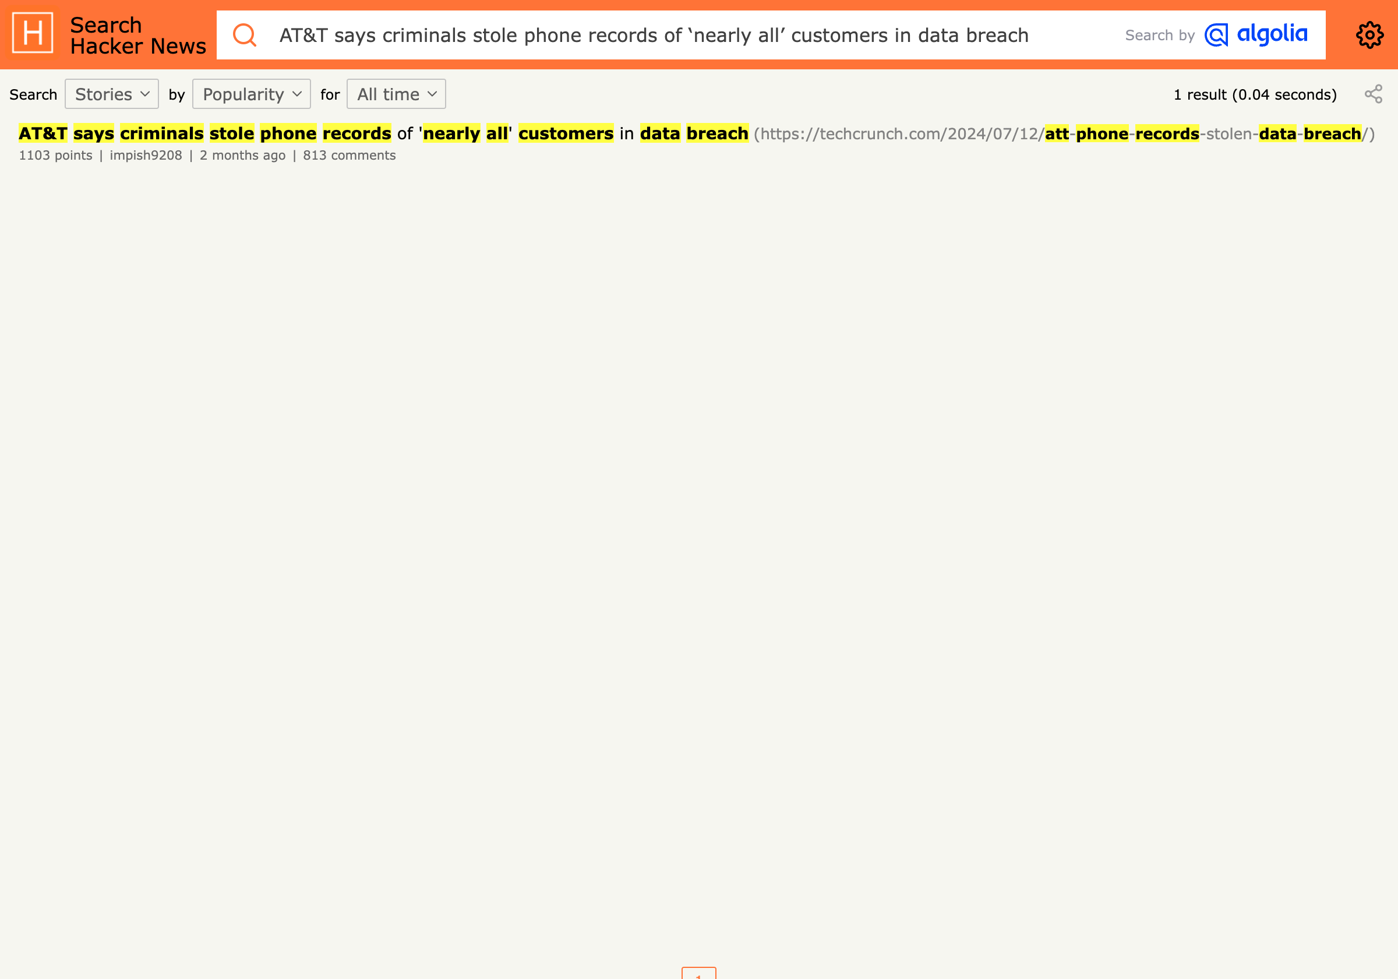Toggle the All time date range

[x=396, y=94]
